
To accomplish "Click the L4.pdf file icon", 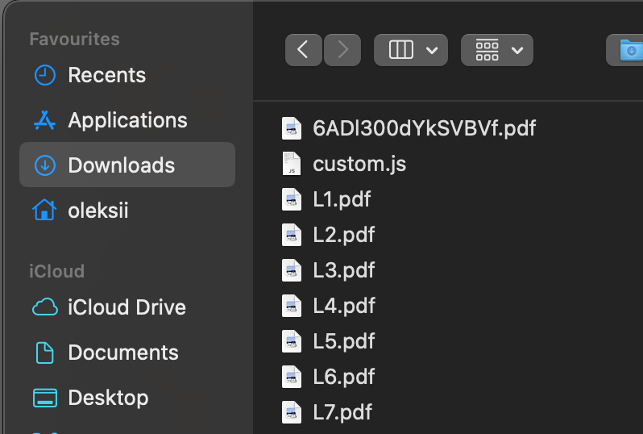I will tap(292, 306).
